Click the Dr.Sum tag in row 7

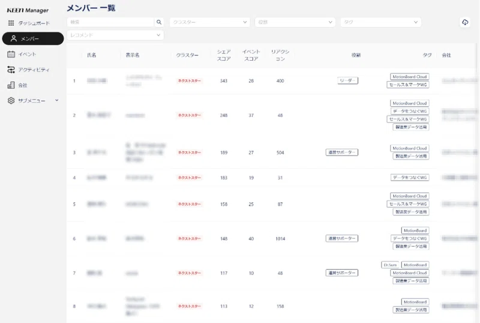pos(390,265)
